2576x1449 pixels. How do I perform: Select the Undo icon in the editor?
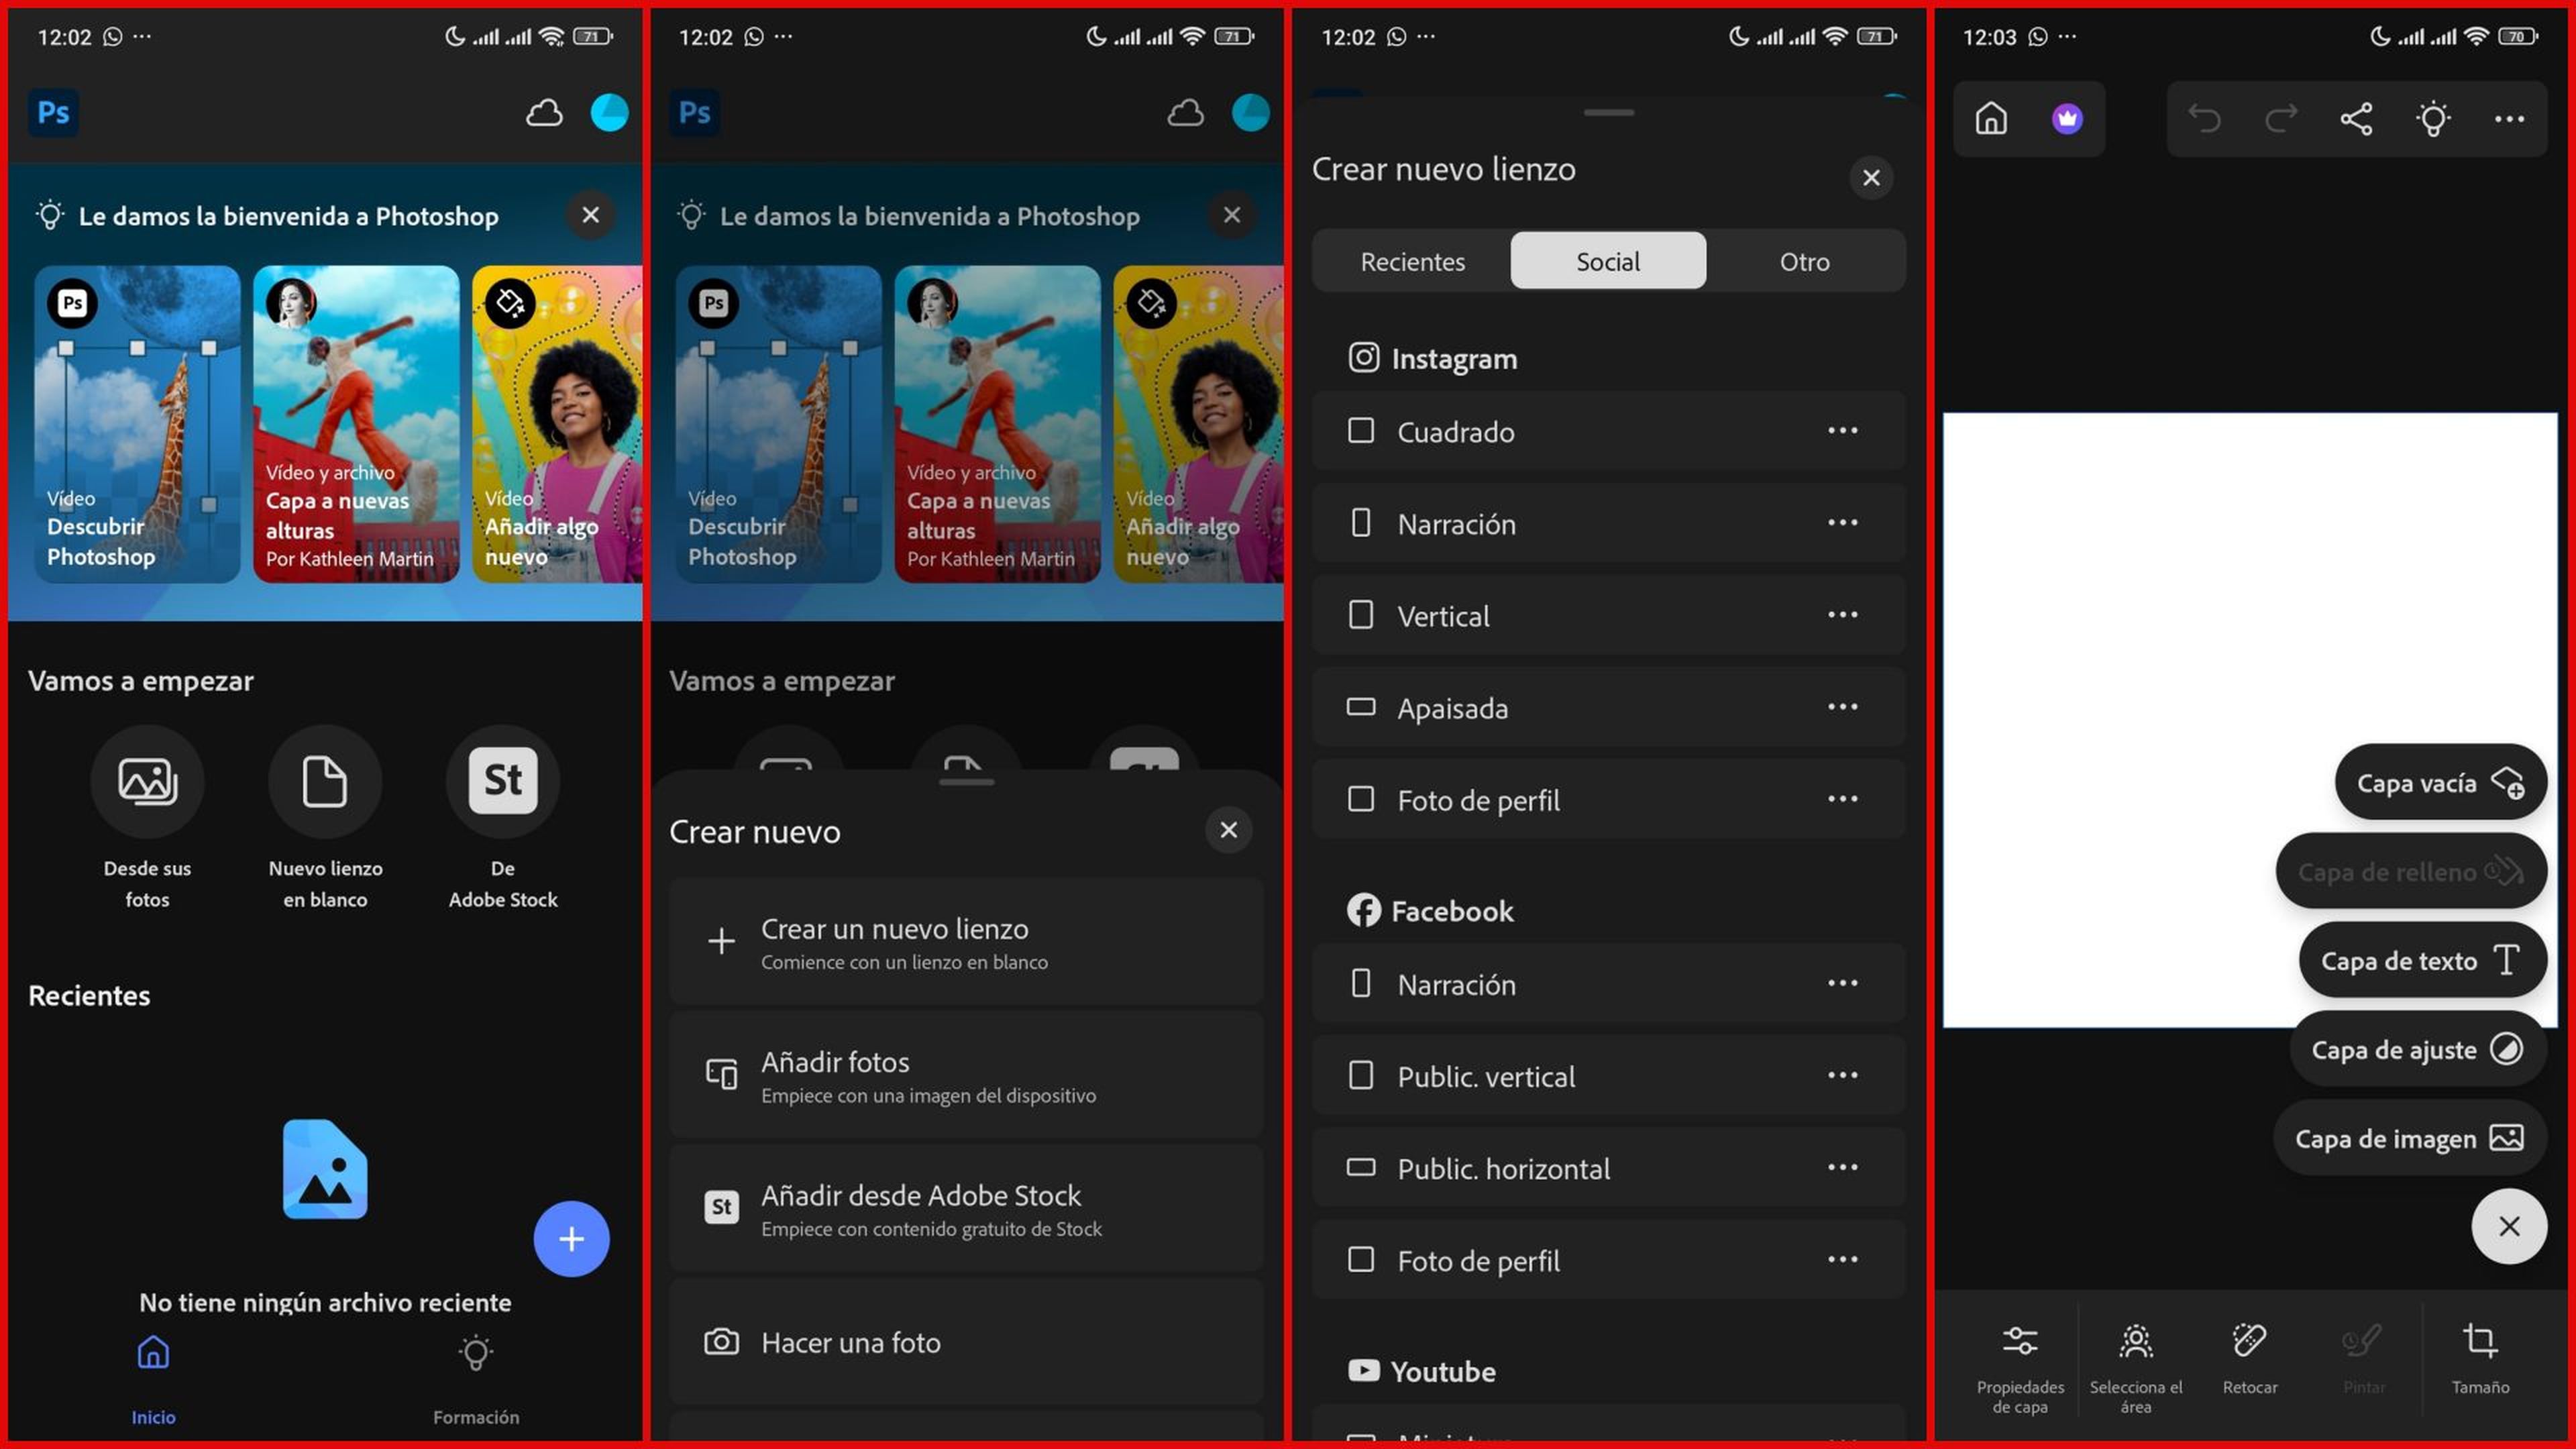(2206, 118)
